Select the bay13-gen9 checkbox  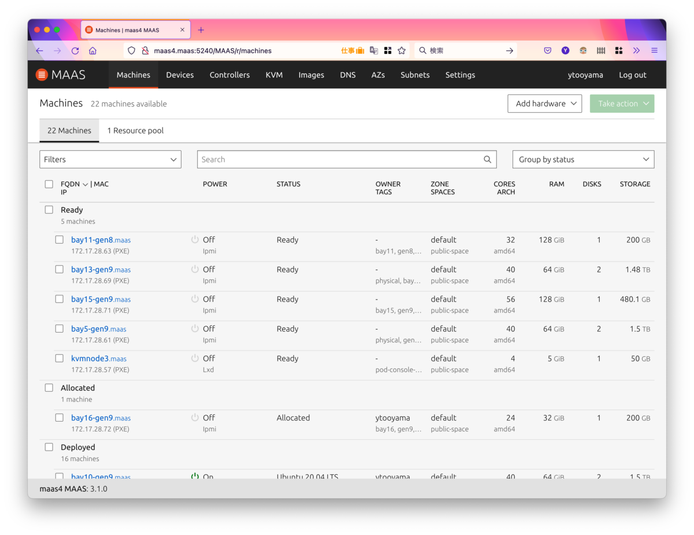(59, 269)
